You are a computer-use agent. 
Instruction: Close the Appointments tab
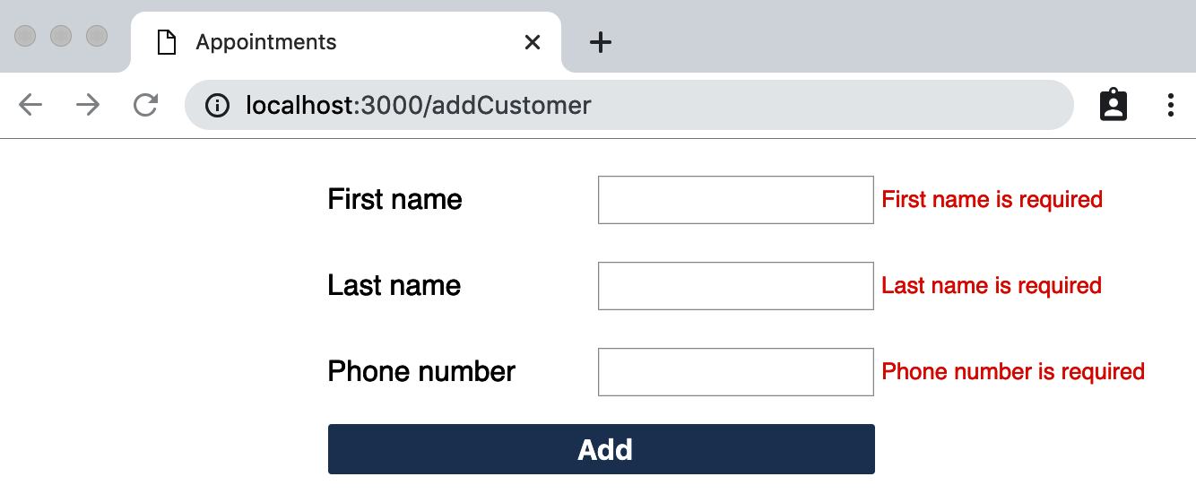click(533, 42)
